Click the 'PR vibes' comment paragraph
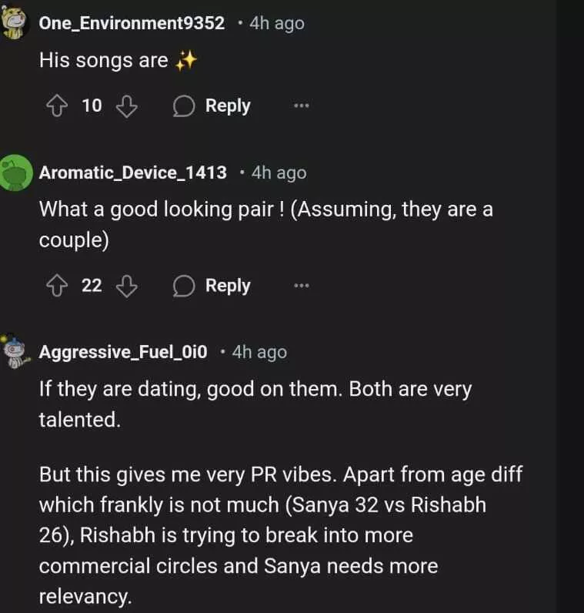 [x=281, y=535]
